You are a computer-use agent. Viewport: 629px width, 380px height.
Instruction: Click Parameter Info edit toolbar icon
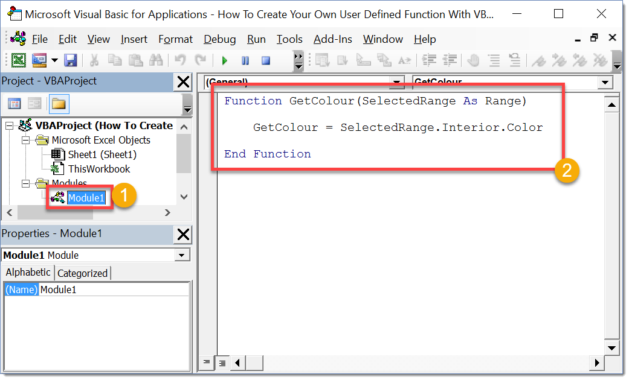tap(384, 60)
